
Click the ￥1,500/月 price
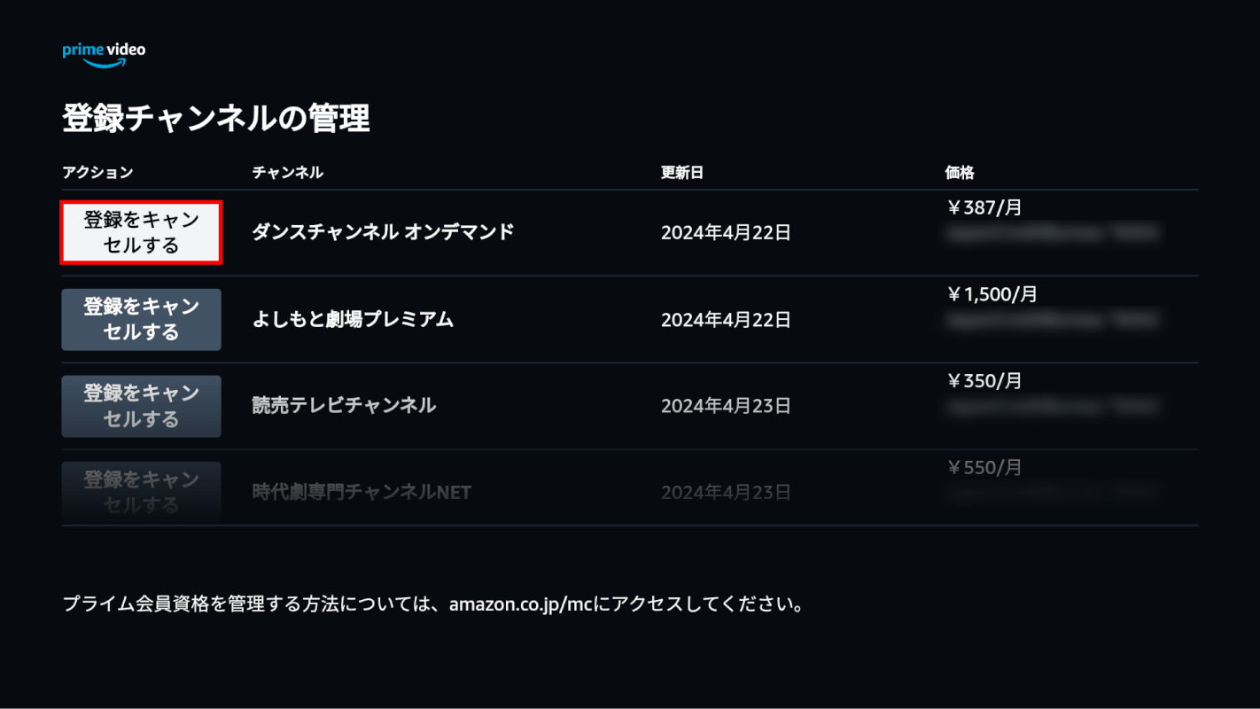992,294
